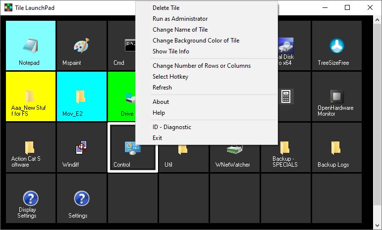Select Delete Tile from context menu
Image resolution: width=382 pixels, height=230 pixels.
pyautogui.click(x=166, y=8)
